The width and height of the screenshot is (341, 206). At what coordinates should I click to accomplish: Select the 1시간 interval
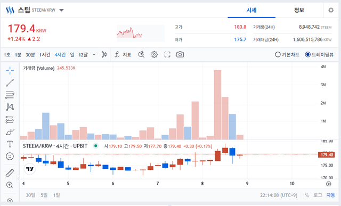coord(45,55)
